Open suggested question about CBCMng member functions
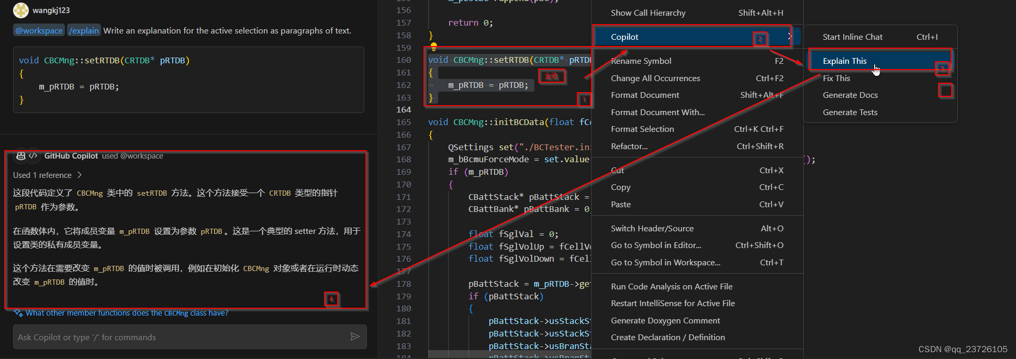The height and width of the screenshot is (359, 1016). click(x=127, y=313)
